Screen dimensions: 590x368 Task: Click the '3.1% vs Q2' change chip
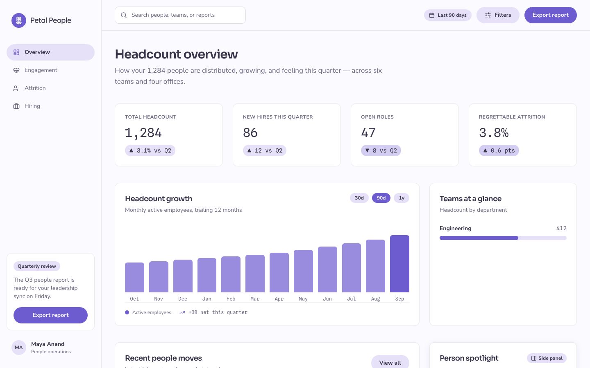[150, 150]
